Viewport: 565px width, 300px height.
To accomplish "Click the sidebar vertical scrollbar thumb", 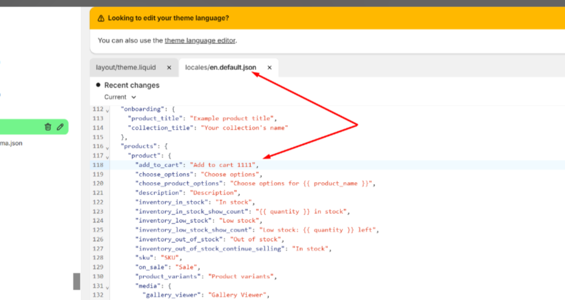I will tap(76, 281).
